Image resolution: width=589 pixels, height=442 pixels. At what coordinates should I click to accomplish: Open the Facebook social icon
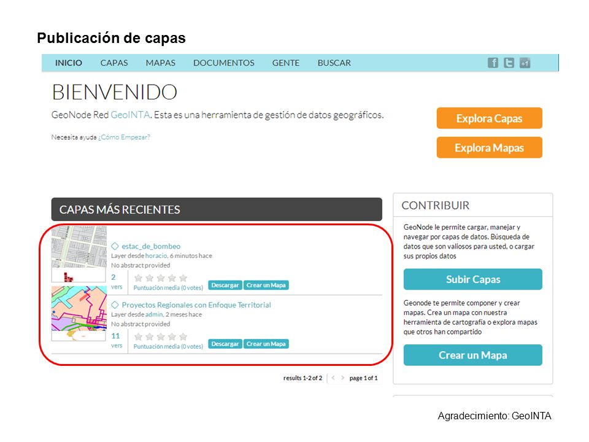493,63
